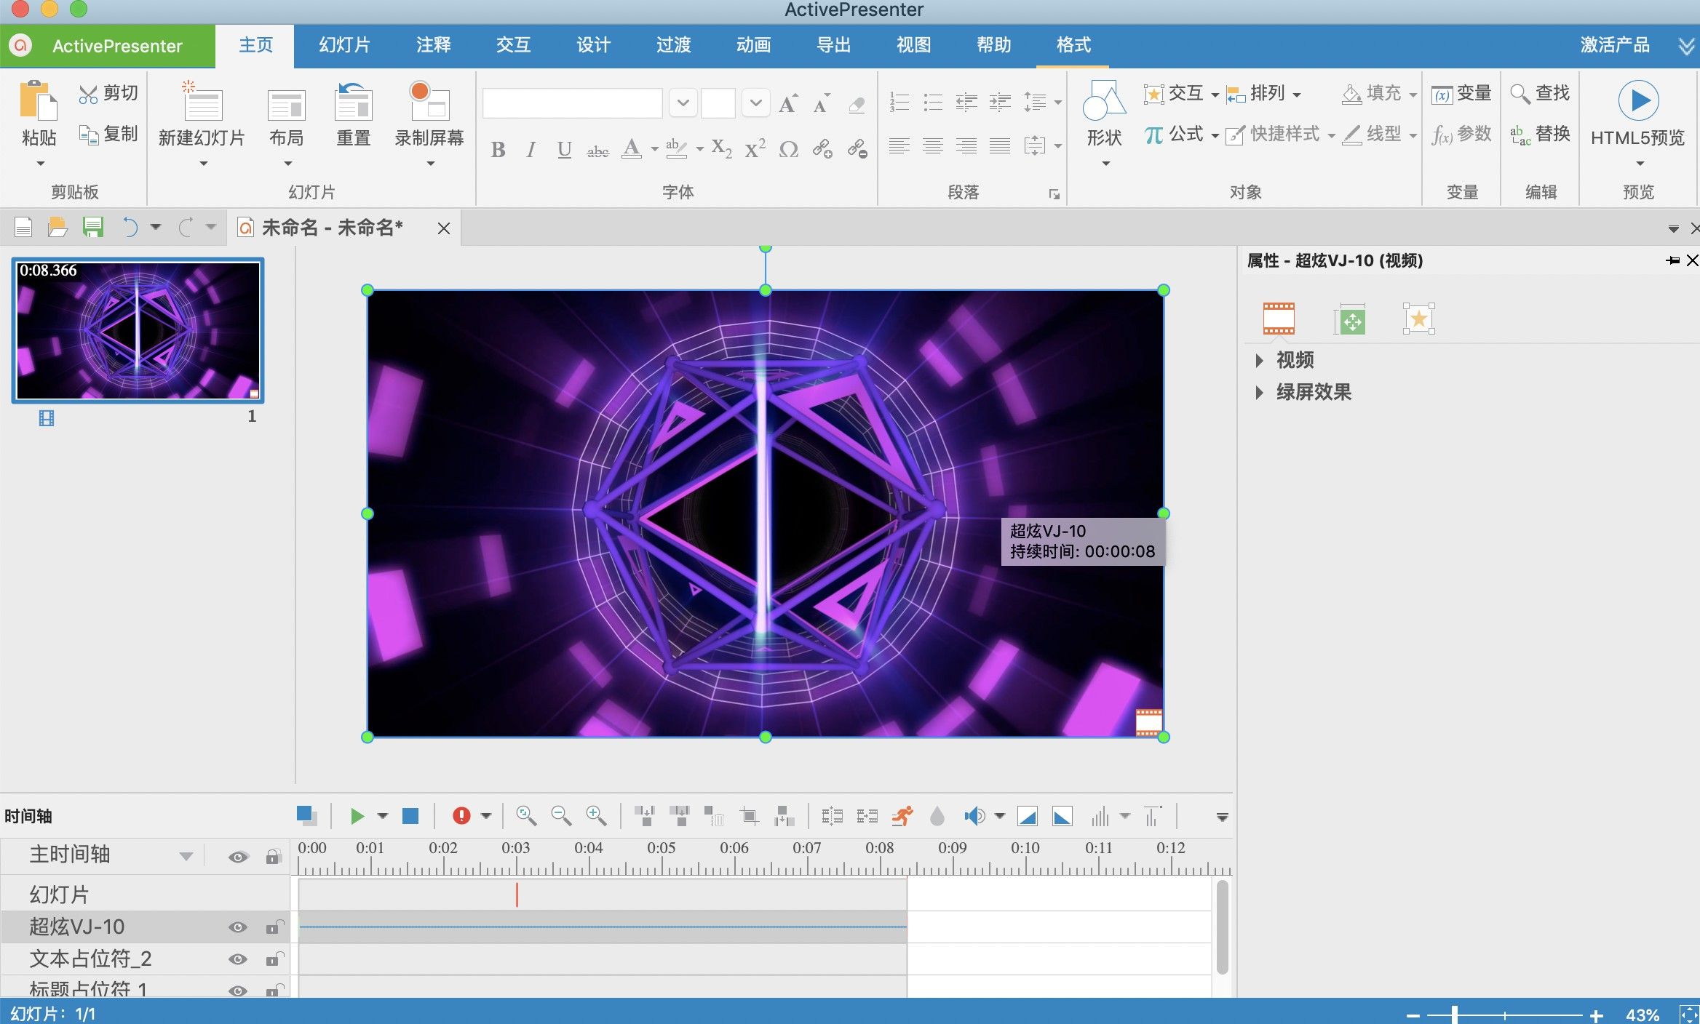Lock the 超炫VJ-10 timeline track
This screenshot has width=1700, height=1024.
click(273, 927)
